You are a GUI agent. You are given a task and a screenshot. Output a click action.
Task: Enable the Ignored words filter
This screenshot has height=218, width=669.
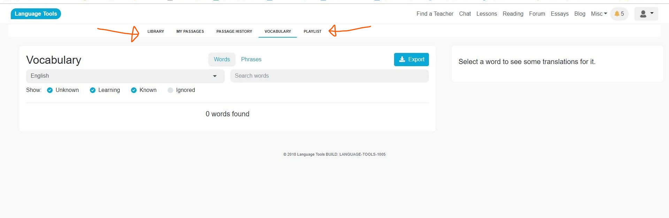pyautogui.click(x=170, y=90)
